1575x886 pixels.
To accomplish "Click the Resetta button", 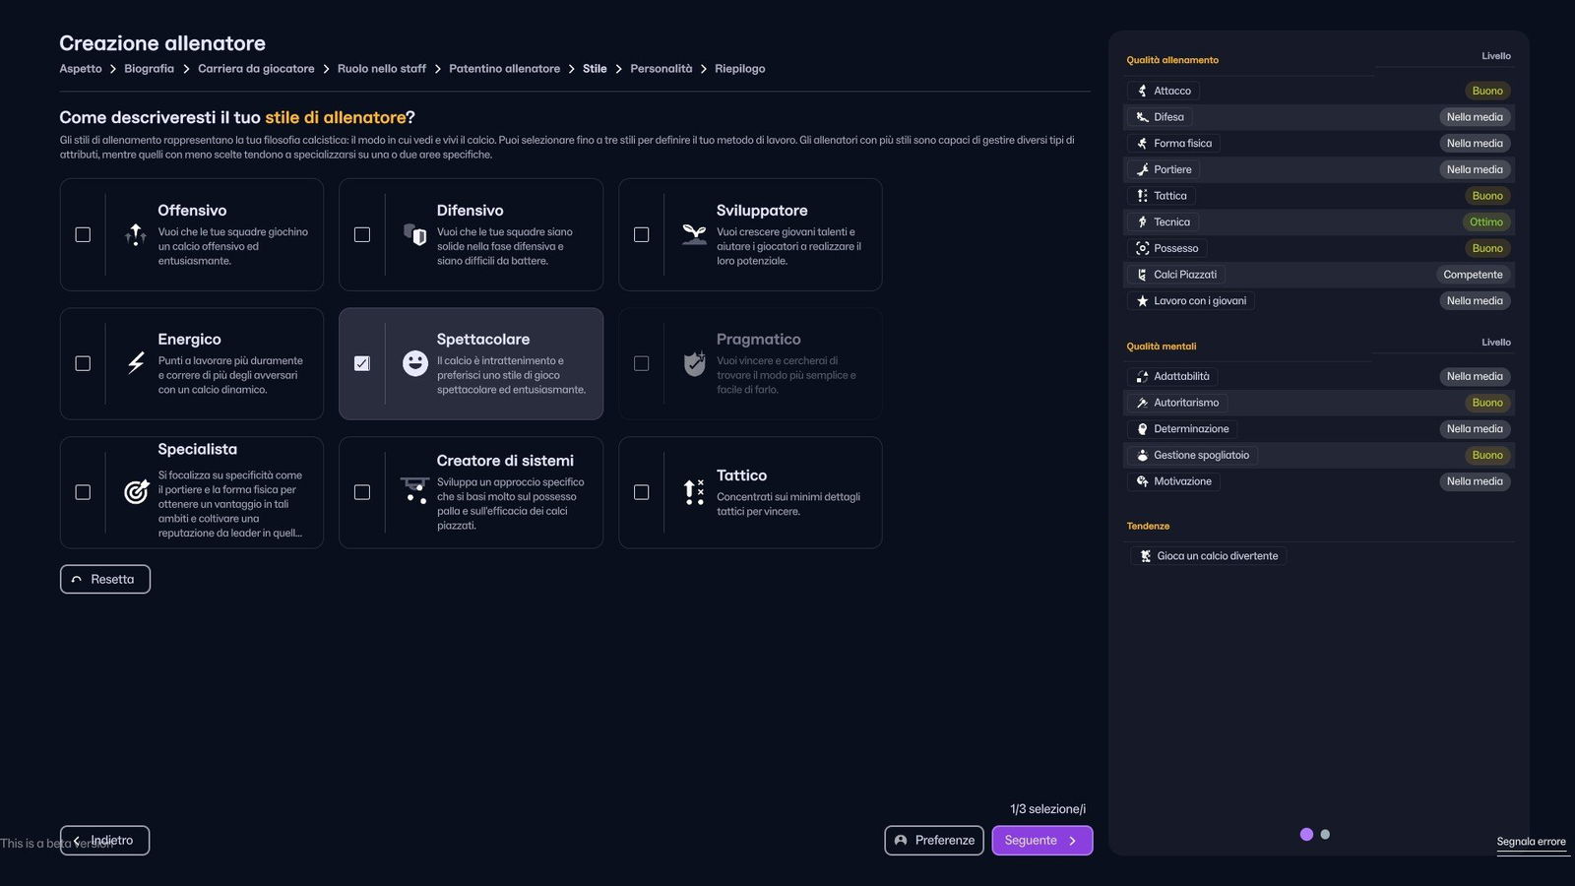I will 105,580.
